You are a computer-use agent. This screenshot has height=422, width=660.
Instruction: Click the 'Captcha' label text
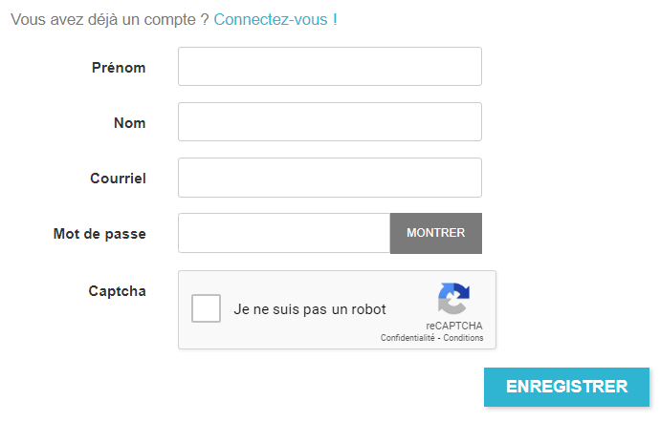point(117,291)
